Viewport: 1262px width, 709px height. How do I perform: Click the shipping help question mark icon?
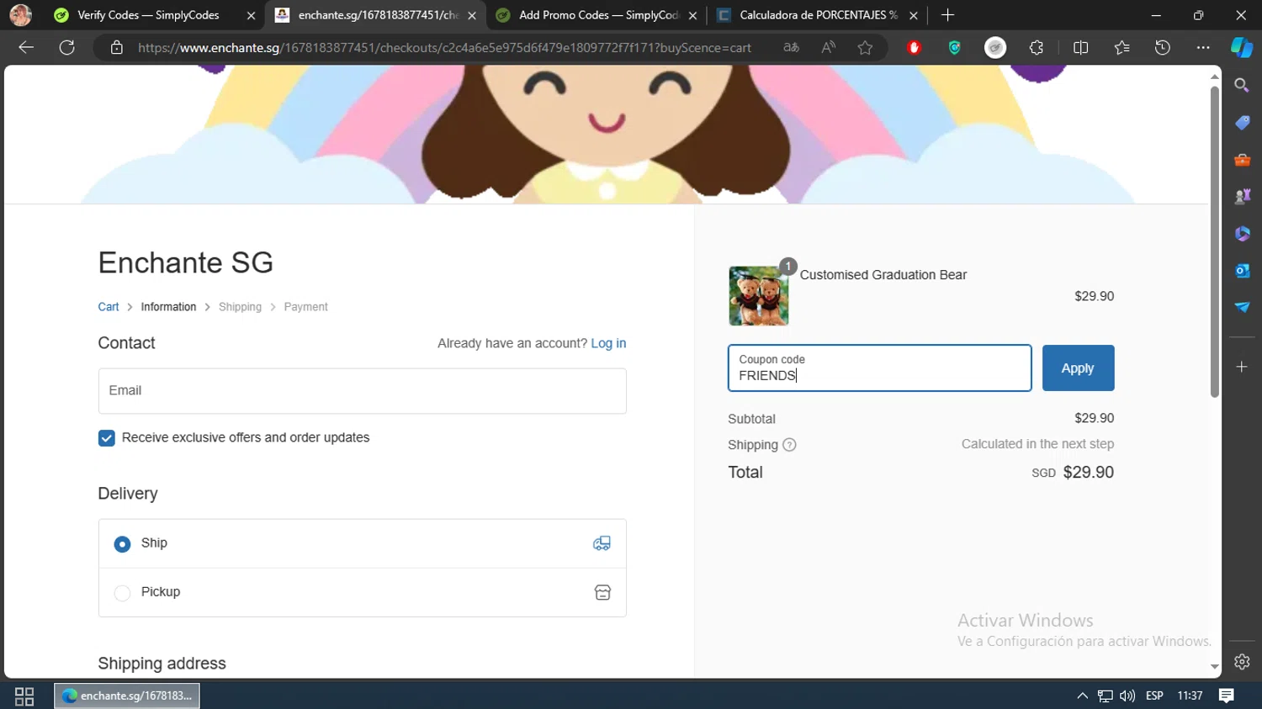pos(789,445)
